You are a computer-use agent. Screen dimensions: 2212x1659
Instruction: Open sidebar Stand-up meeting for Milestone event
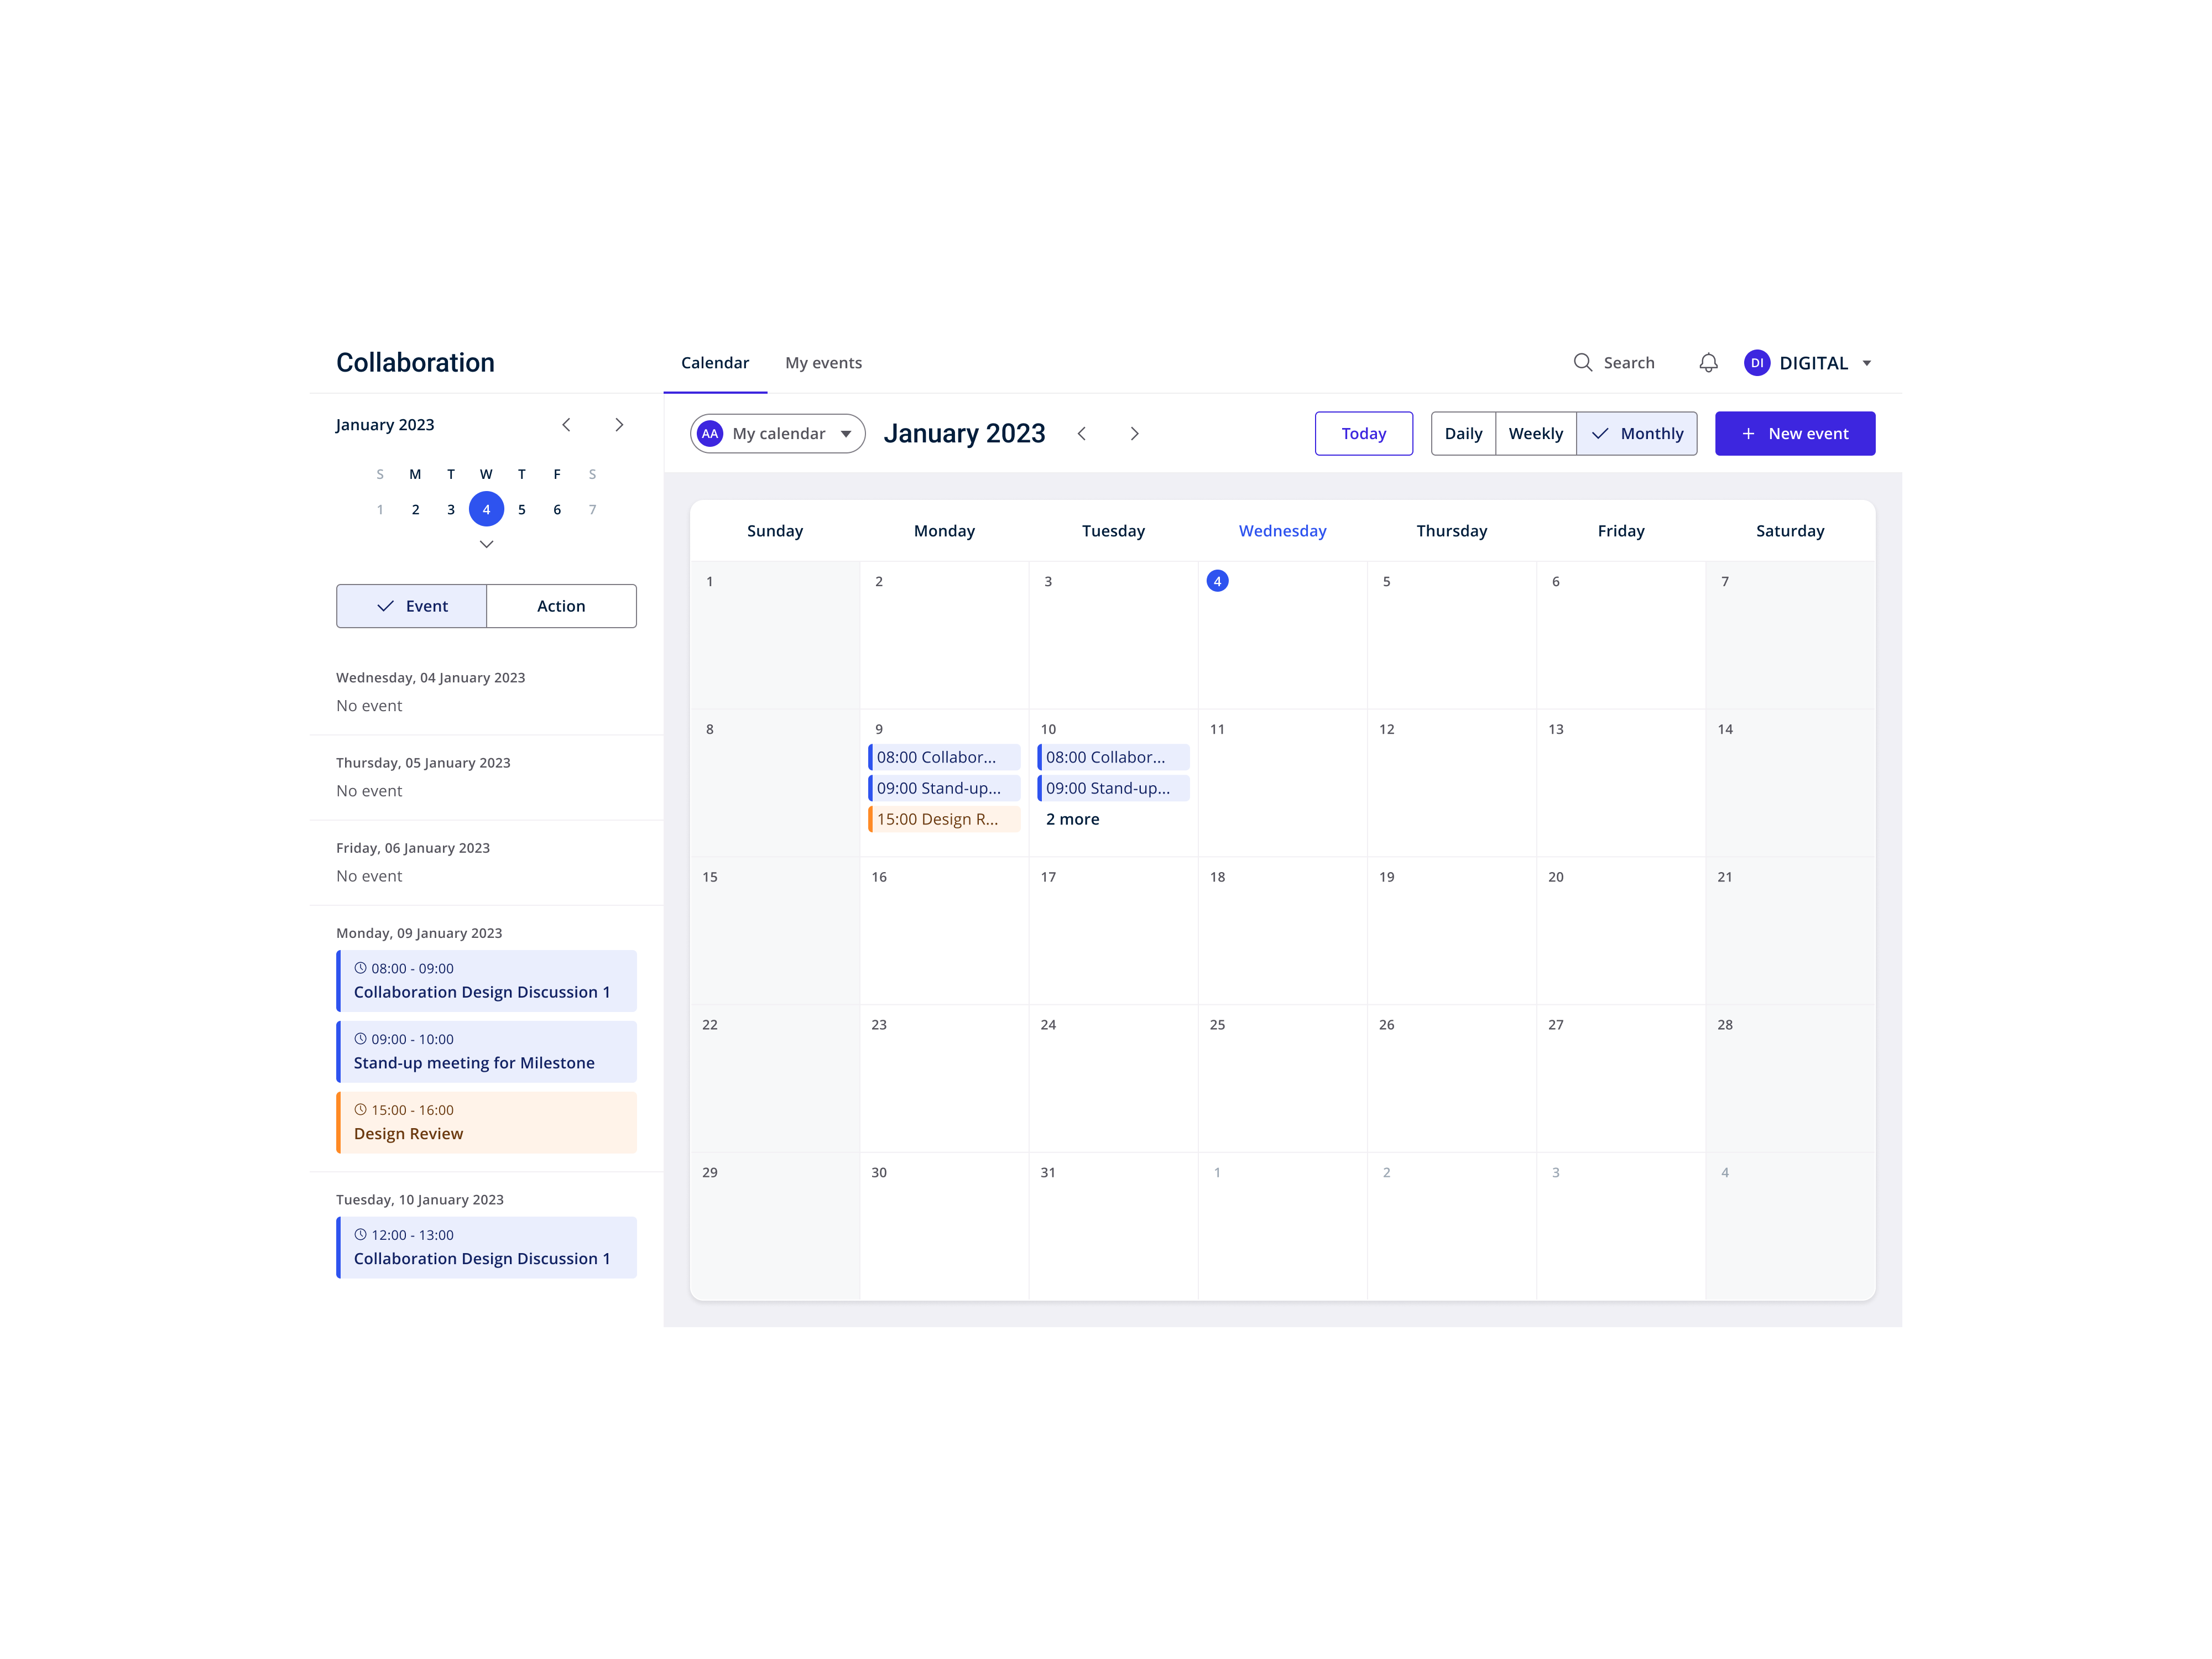[486, 1052]
